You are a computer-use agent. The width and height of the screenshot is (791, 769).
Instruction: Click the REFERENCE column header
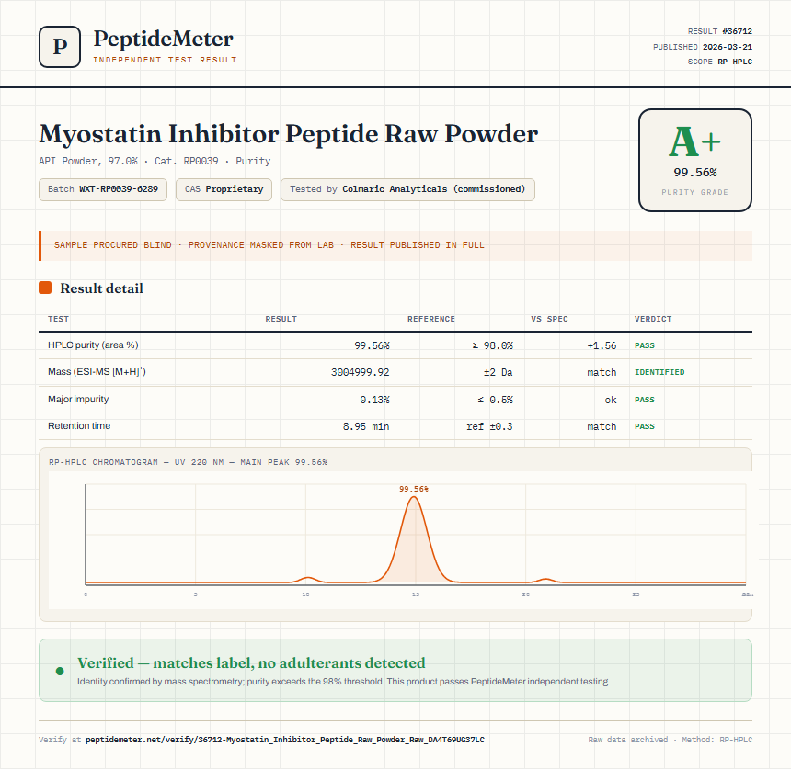coord(431,319)
